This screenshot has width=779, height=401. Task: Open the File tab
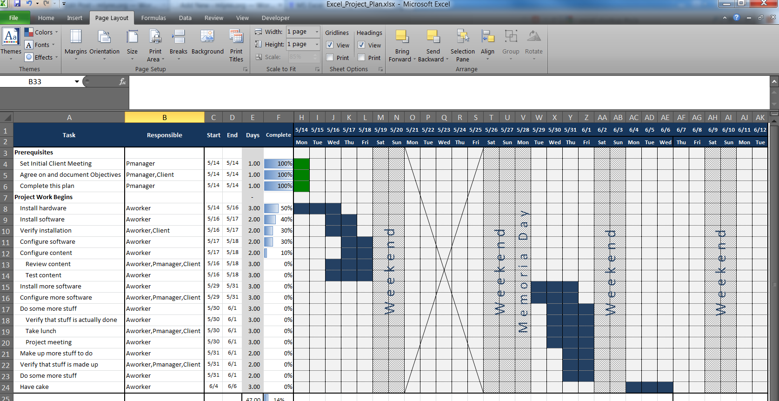tap(14, 18)
